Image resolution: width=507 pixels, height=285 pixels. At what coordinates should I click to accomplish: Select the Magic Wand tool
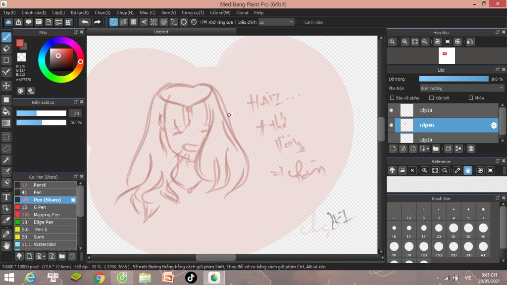pos(6,160)
